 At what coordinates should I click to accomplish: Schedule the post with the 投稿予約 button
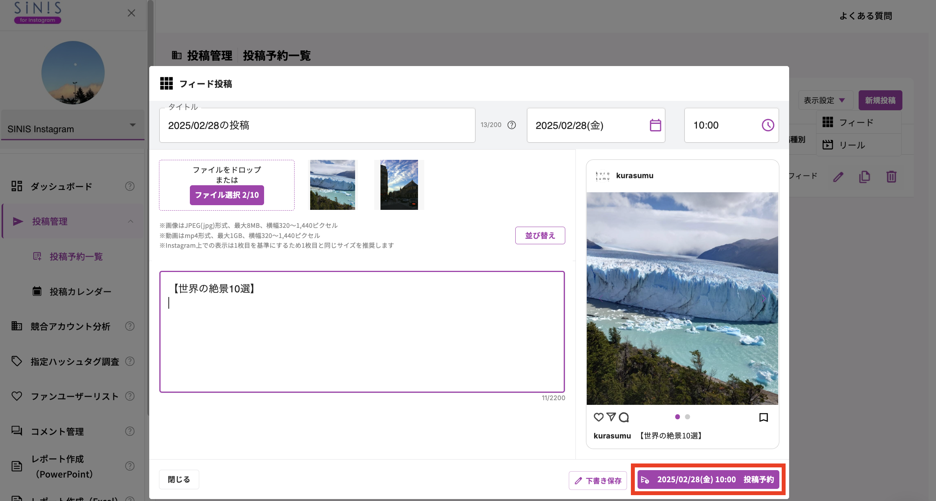pyautogui.click(x=707, y=479)
